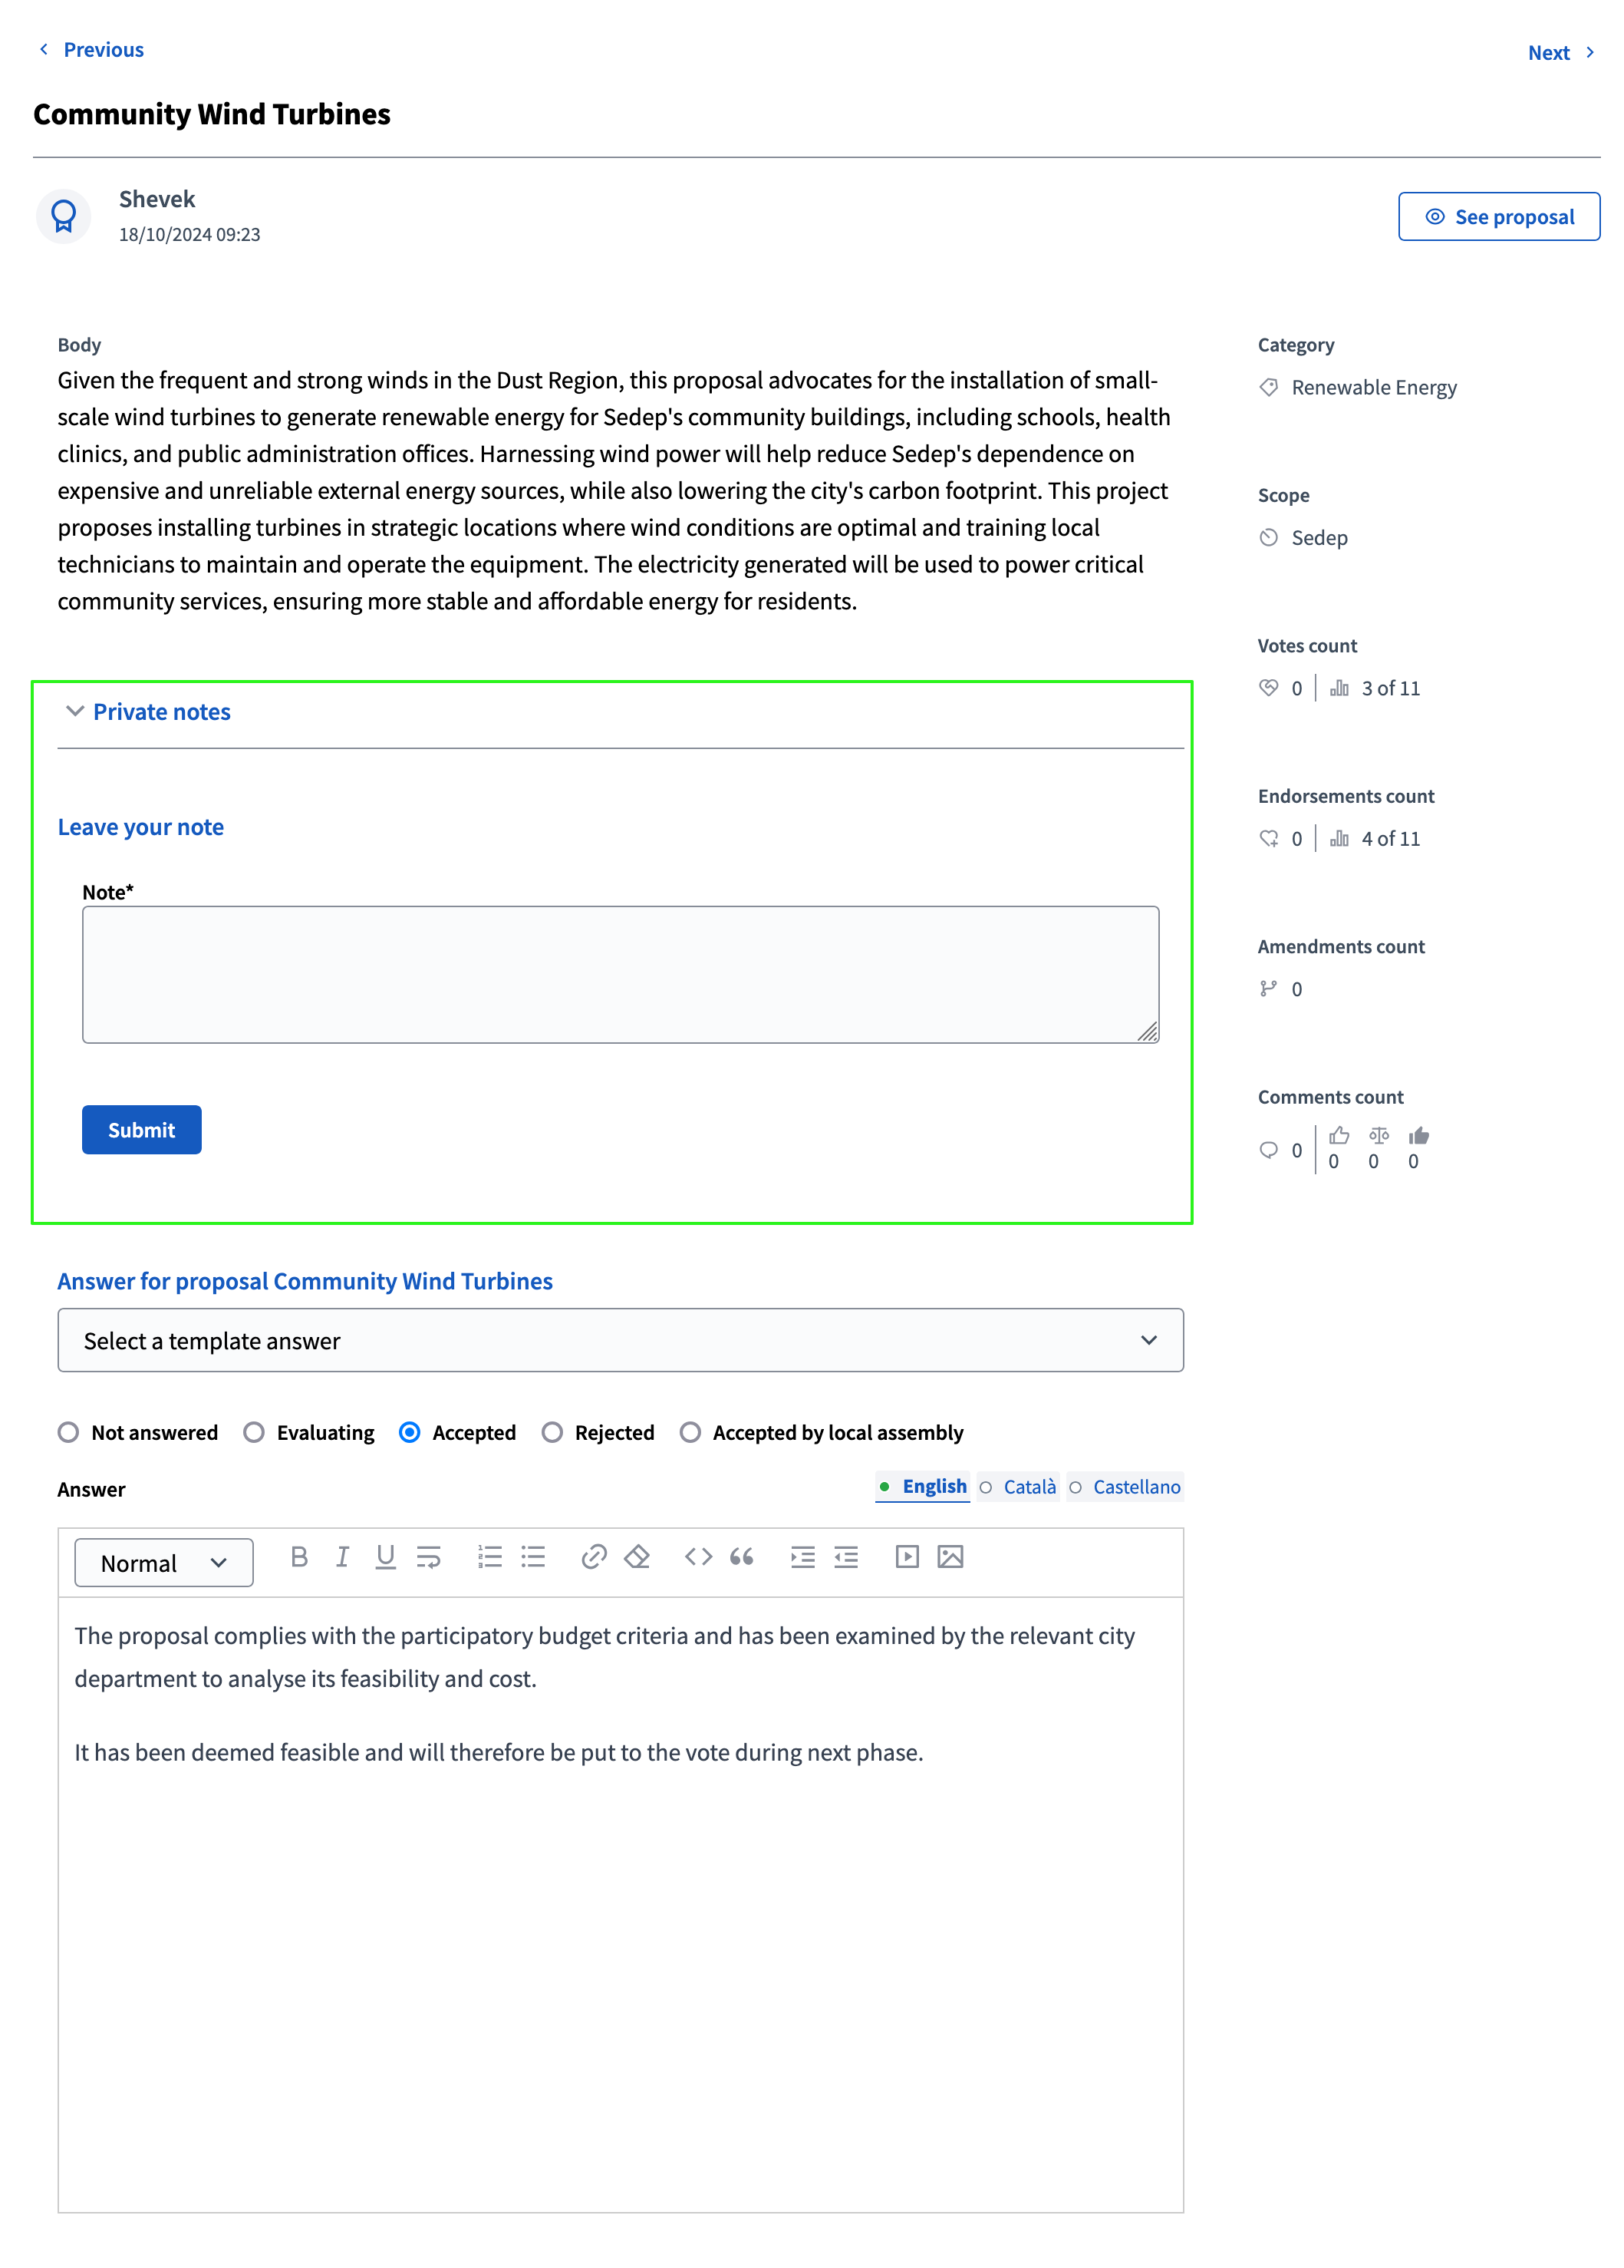Select the Rejected radio button

550,1431
